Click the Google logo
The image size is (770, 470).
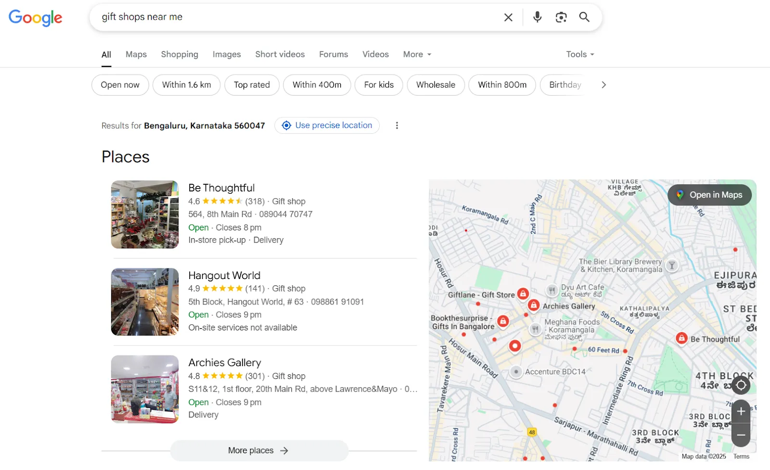click(36, 18)
